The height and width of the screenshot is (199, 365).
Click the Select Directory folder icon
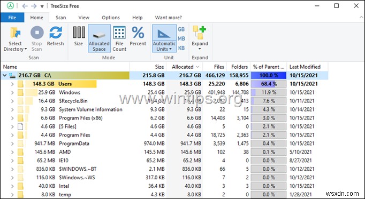click(16, 33)
